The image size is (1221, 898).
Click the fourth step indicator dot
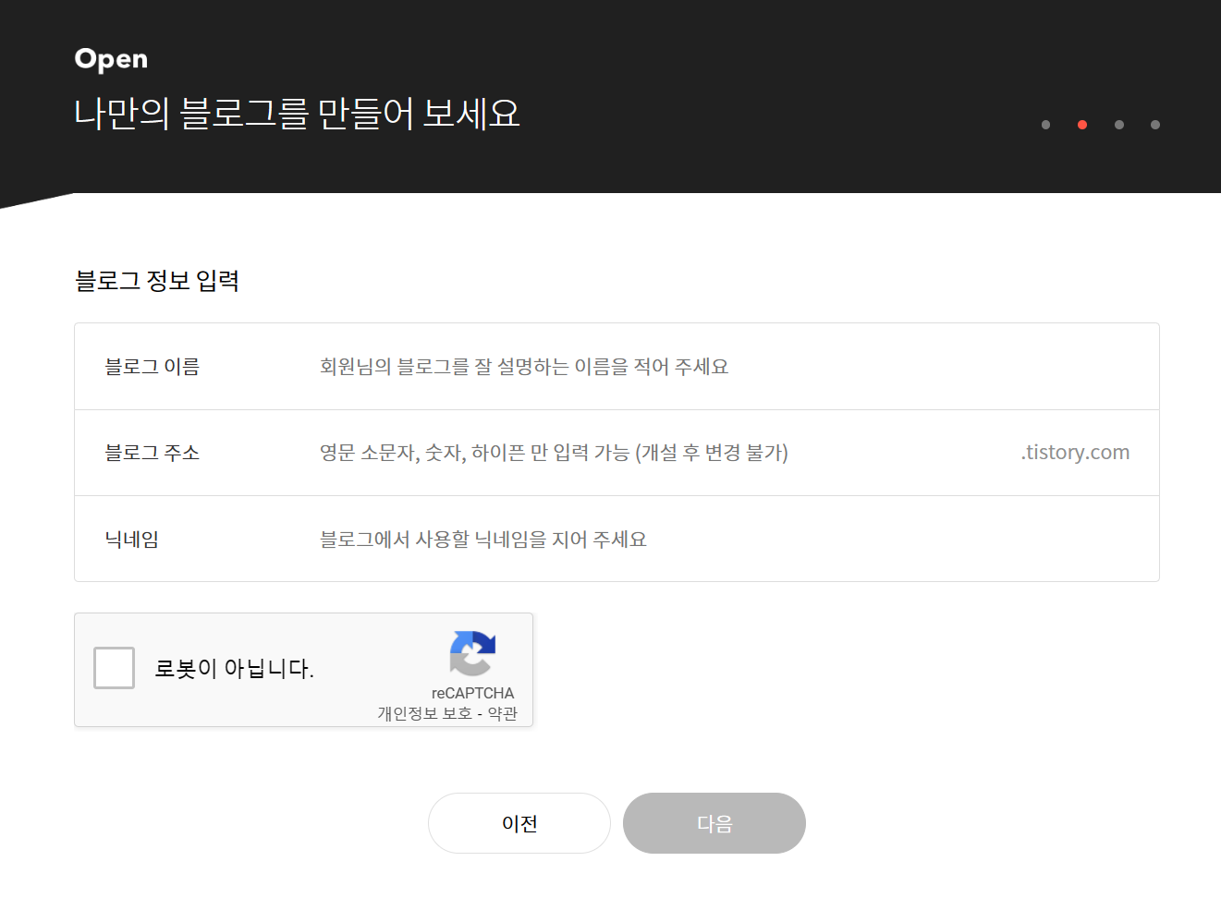1155,125
